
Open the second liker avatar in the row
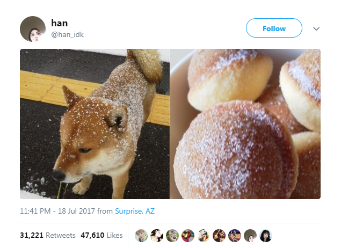click(x=157, y=236)
